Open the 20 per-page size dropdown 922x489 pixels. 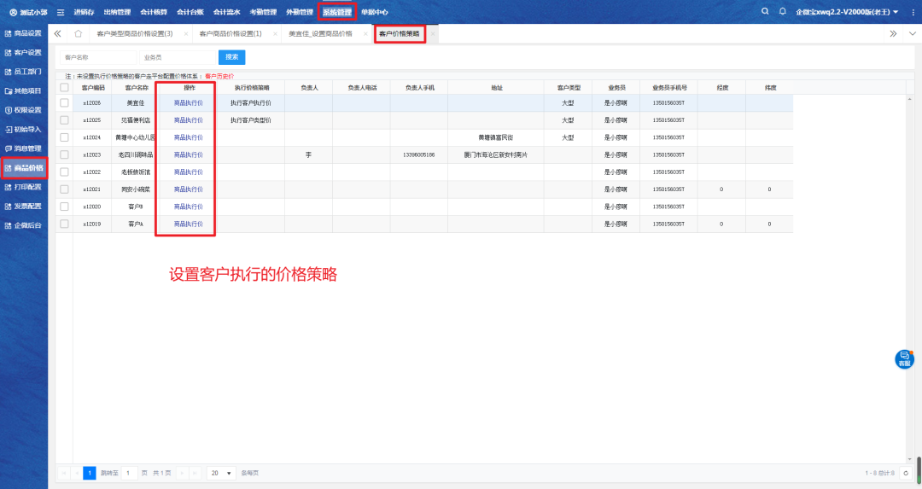pyautogui.click(x=223, y=473)
